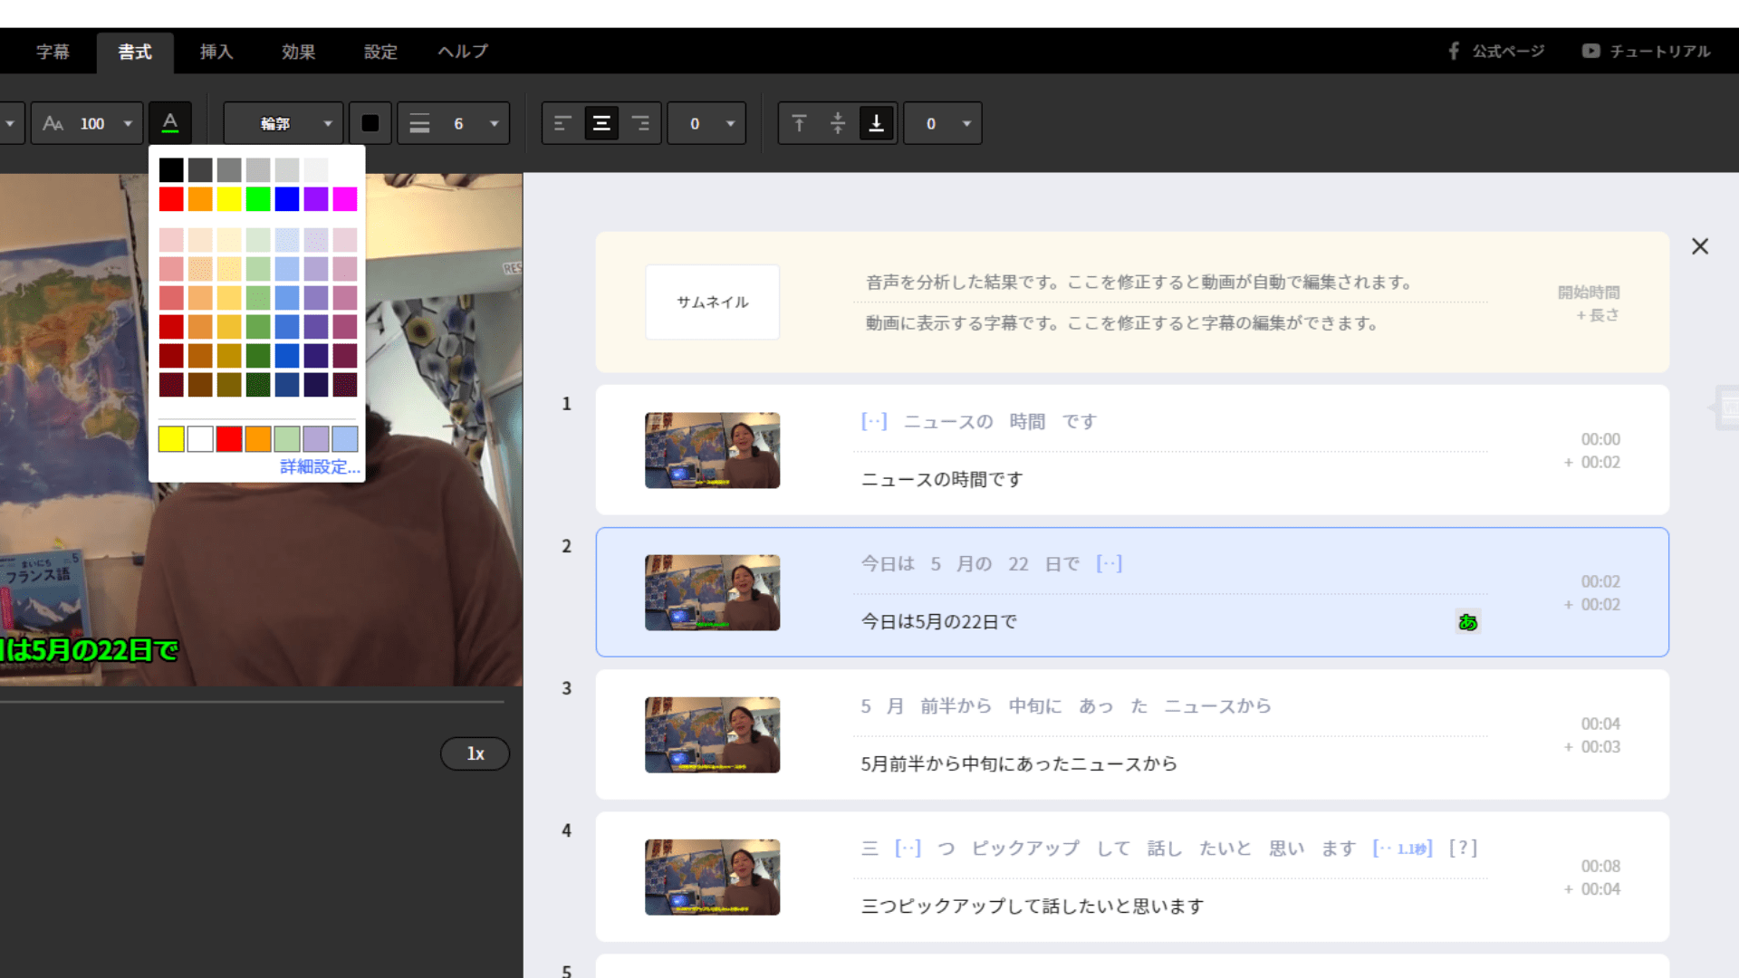Viewport: 1739px width, 978px height.
Task: Set text alignment to right
Action: [640, 122]
